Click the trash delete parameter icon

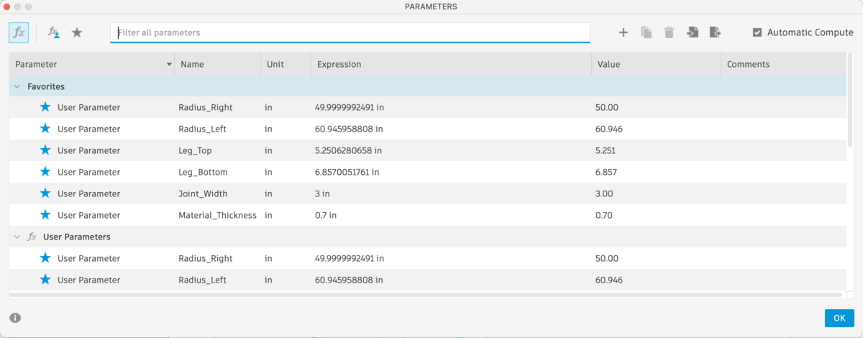670,32
